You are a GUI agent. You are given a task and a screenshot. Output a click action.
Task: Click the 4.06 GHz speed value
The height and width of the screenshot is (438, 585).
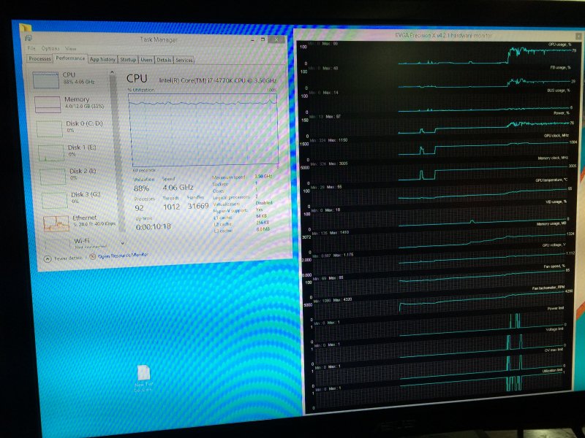click(178, 188)
